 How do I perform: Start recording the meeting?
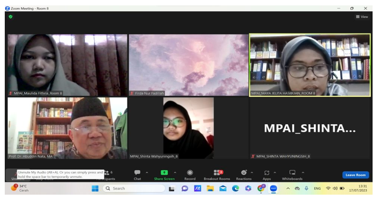click(x=190, y=172)
